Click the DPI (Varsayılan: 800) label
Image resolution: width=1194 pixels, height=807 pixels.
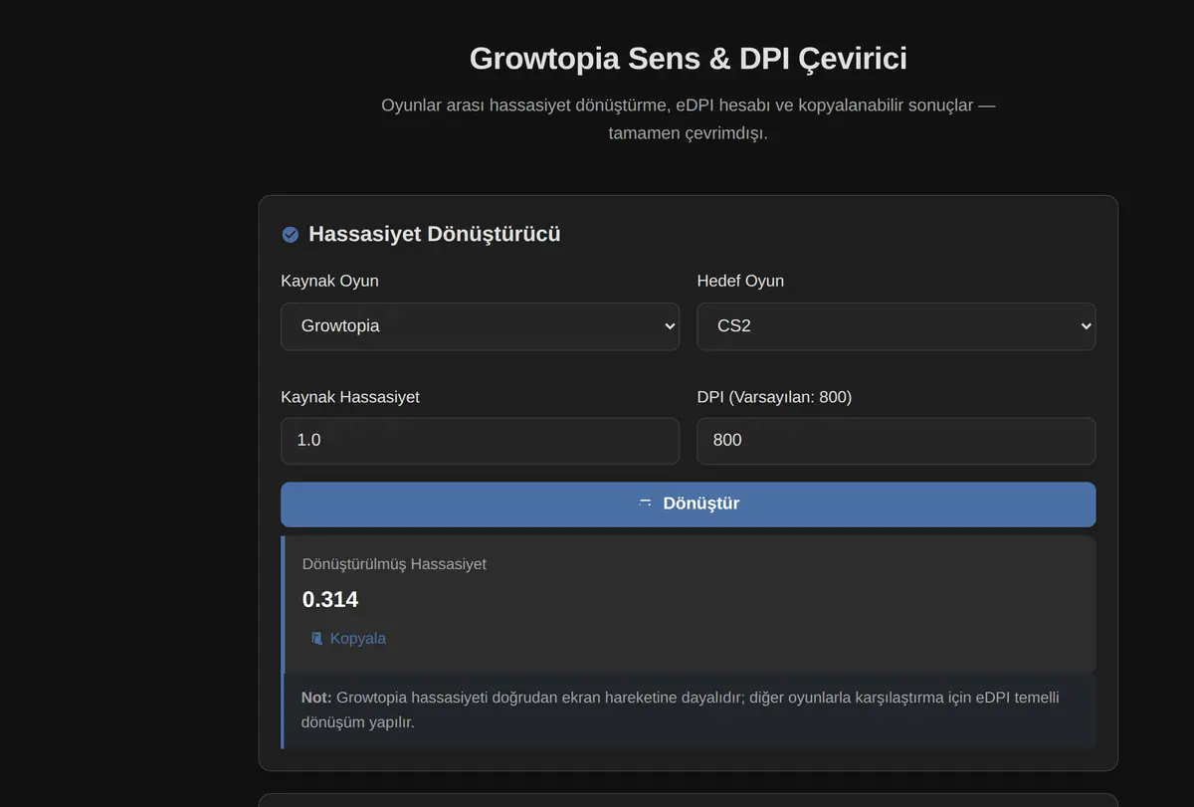(774, 396)
